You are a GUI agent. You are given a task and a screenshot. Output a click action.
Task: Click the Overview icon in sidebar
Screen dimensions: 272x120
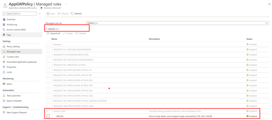click(x=4, y=20)
